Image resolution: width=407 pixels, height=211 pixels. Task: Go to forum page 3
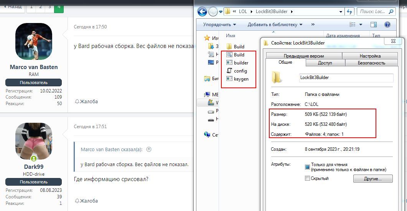[49, 7]
